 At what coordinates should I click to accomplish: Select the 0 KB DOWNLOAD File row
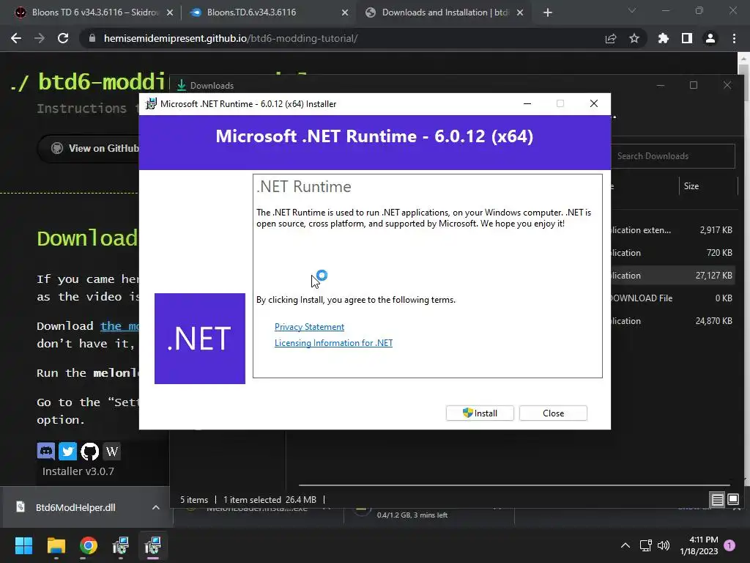point(673,298)
